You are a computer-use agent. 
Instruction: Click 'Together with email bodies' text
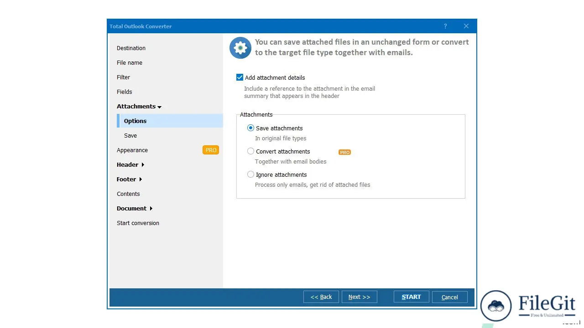[x=291, y=161]
